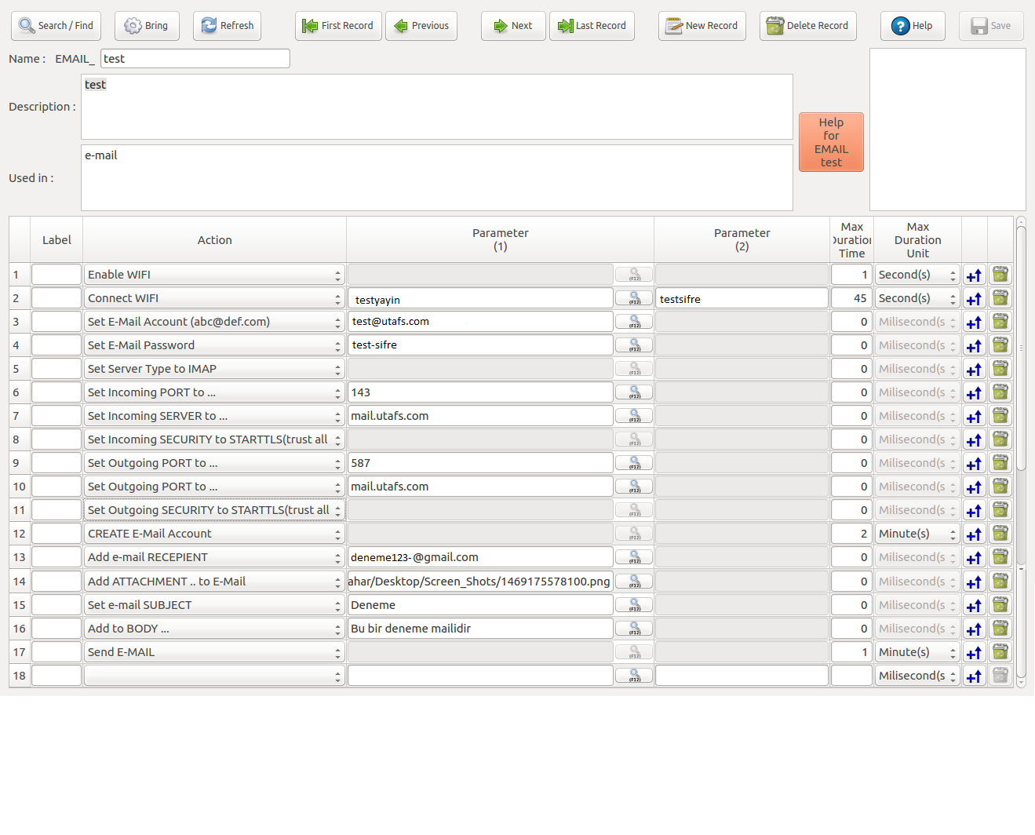
Task: Click the Used in text area
Action: click(436, 177)
